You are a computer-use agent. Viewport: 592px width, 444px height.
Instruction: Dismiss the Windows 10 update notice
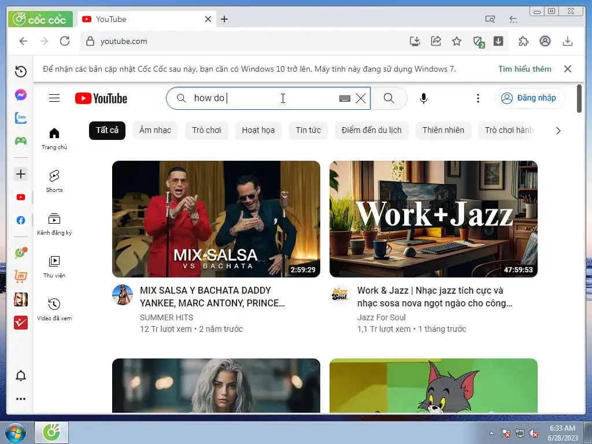568,69
